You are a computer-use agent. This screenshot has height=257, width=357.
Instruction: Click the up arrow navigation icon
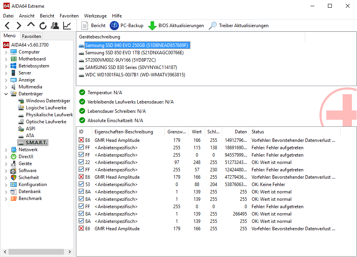[x=31, y=24]
